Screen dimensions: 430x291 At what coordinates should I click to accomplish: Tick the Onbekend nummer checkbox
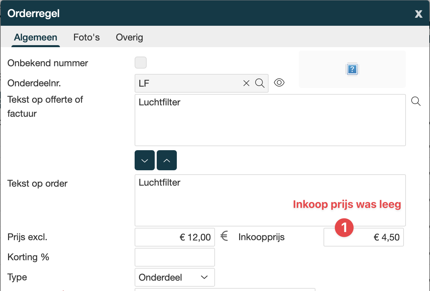pos(141,63)
